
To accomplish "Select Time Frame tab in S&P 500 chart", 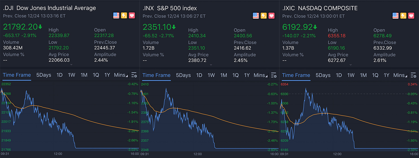I will (156, 75).
